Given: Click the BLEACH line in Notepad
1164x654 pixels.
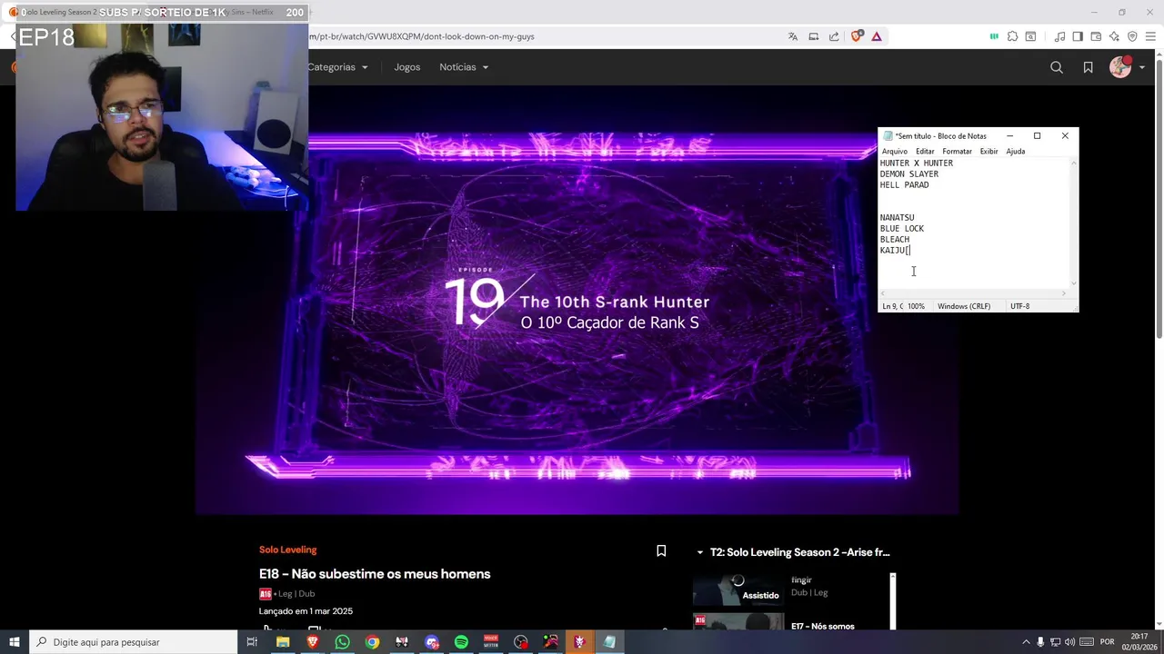Looking at the screenshot, I should (895, 240).
